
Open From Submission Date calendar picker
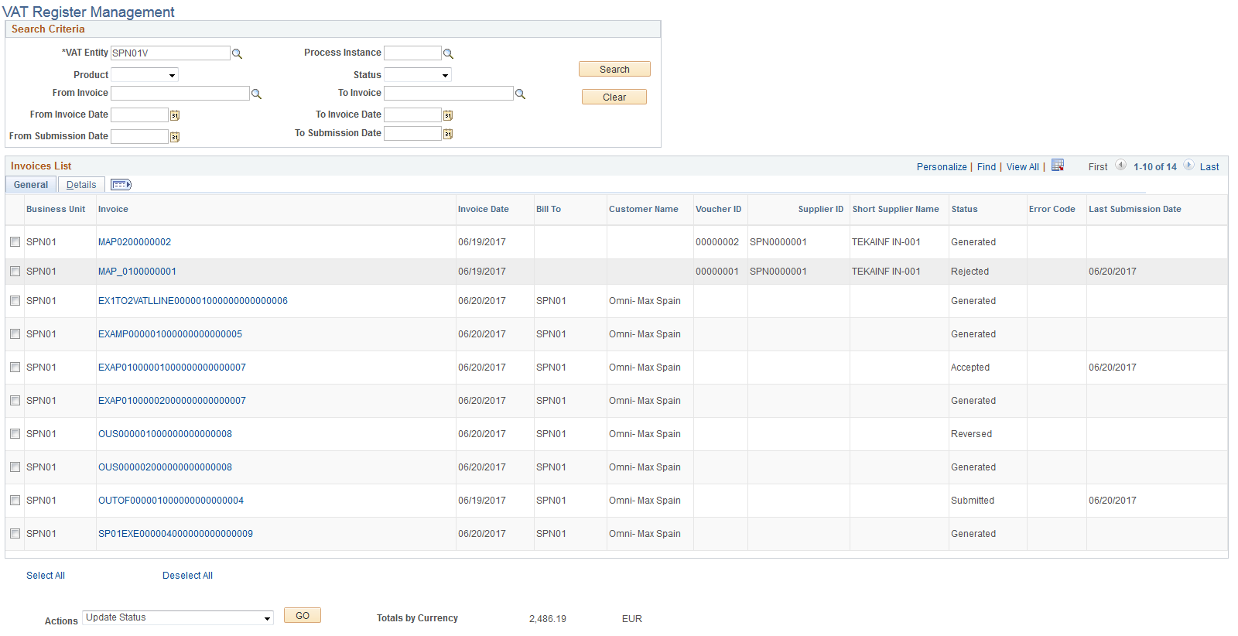point(175,137)
